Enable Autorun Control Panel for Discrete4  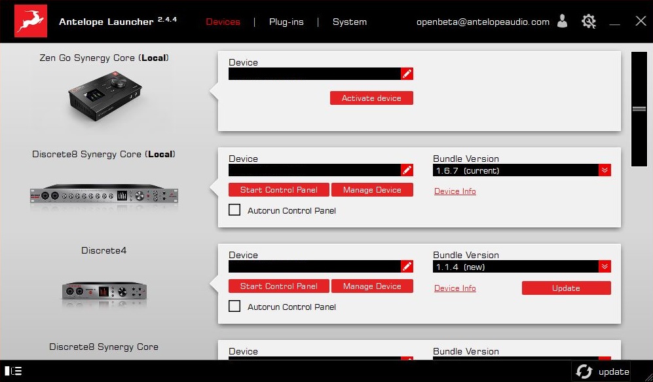(x=234, y=306)
